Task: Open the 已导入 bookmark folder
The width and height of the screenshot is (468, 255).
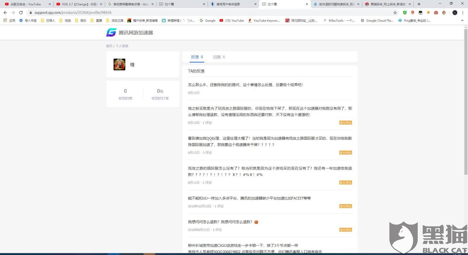Action: [48, 20]
